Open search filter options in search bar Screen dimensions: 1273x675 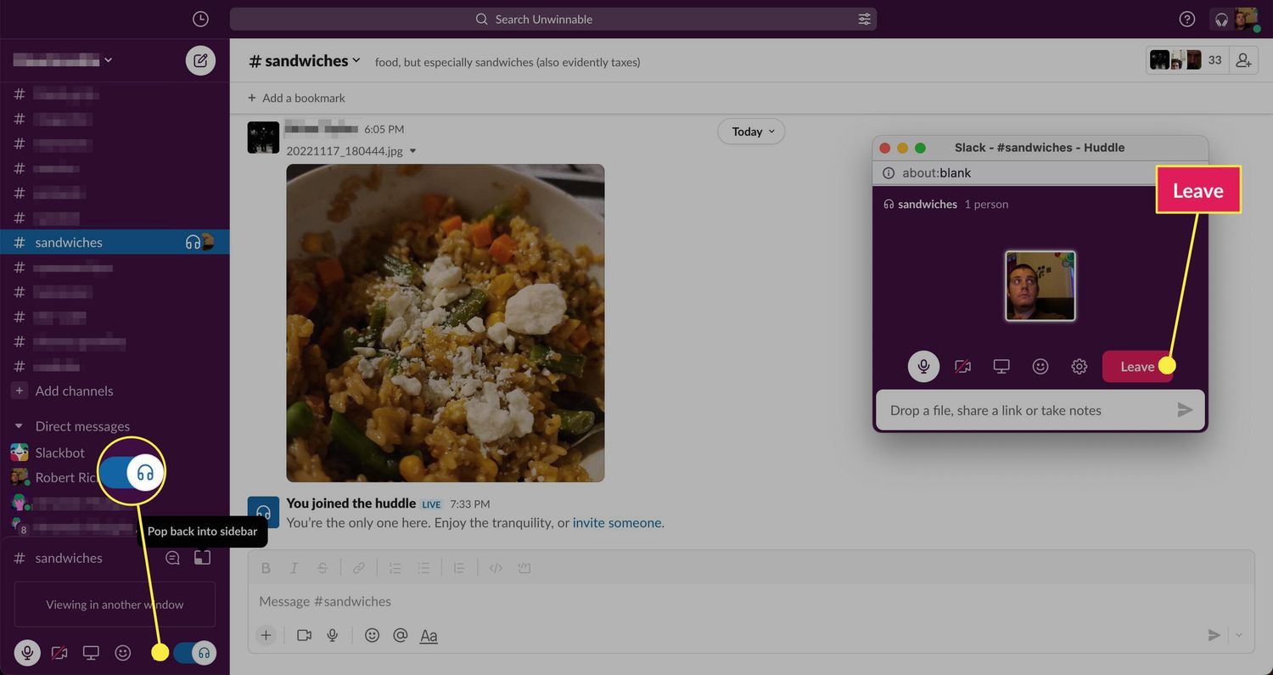pos(864,19)
